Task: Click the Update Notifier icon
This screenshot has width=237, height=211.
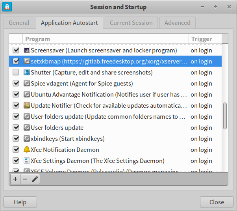Action: [26, 106]
